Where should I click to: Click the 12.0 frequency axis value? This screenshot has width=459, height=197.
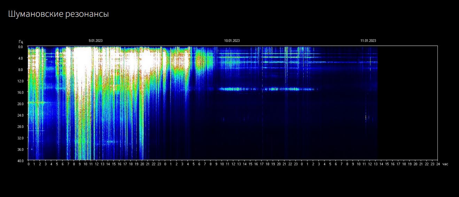[20, 81]
